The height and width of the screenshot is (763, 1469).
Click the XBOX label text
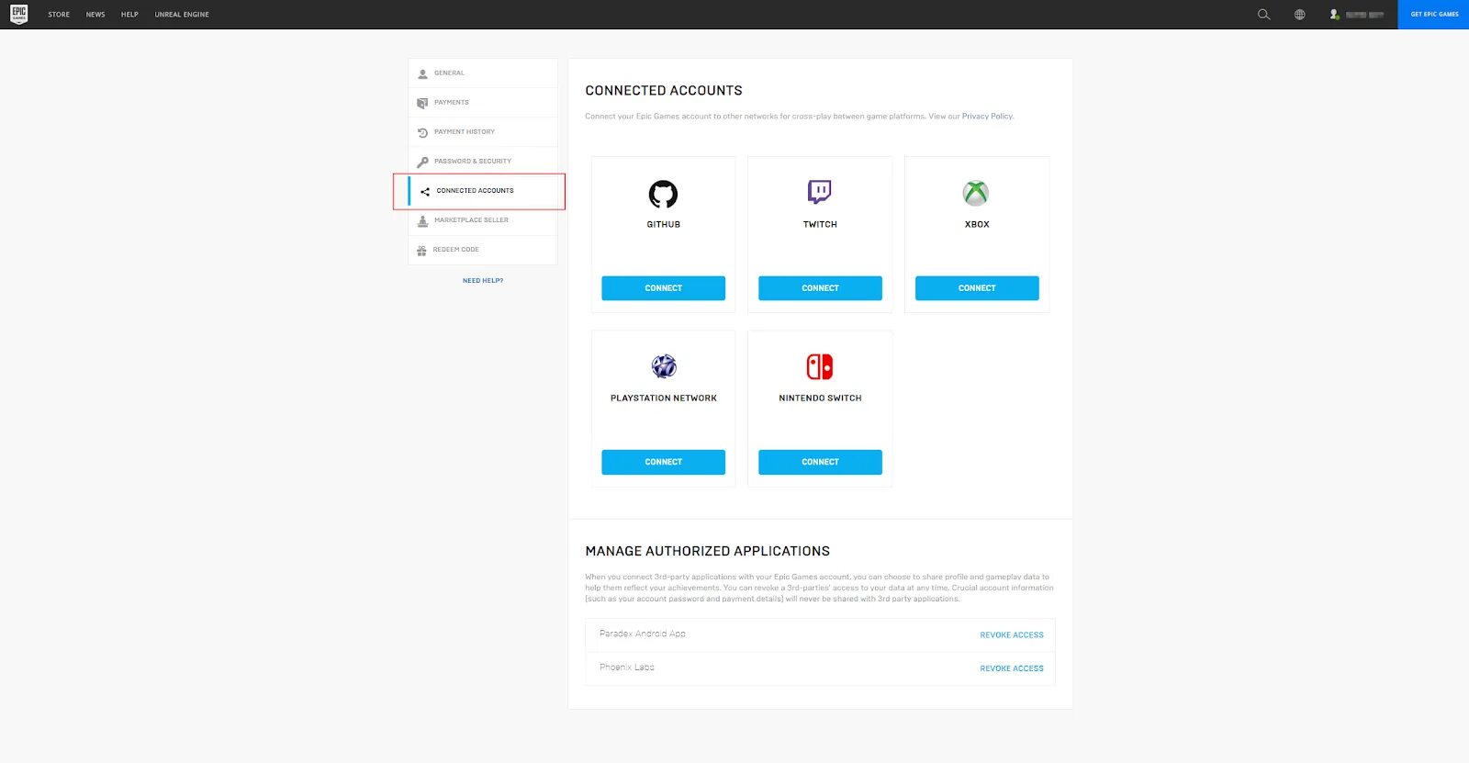[x=977, y=225]
